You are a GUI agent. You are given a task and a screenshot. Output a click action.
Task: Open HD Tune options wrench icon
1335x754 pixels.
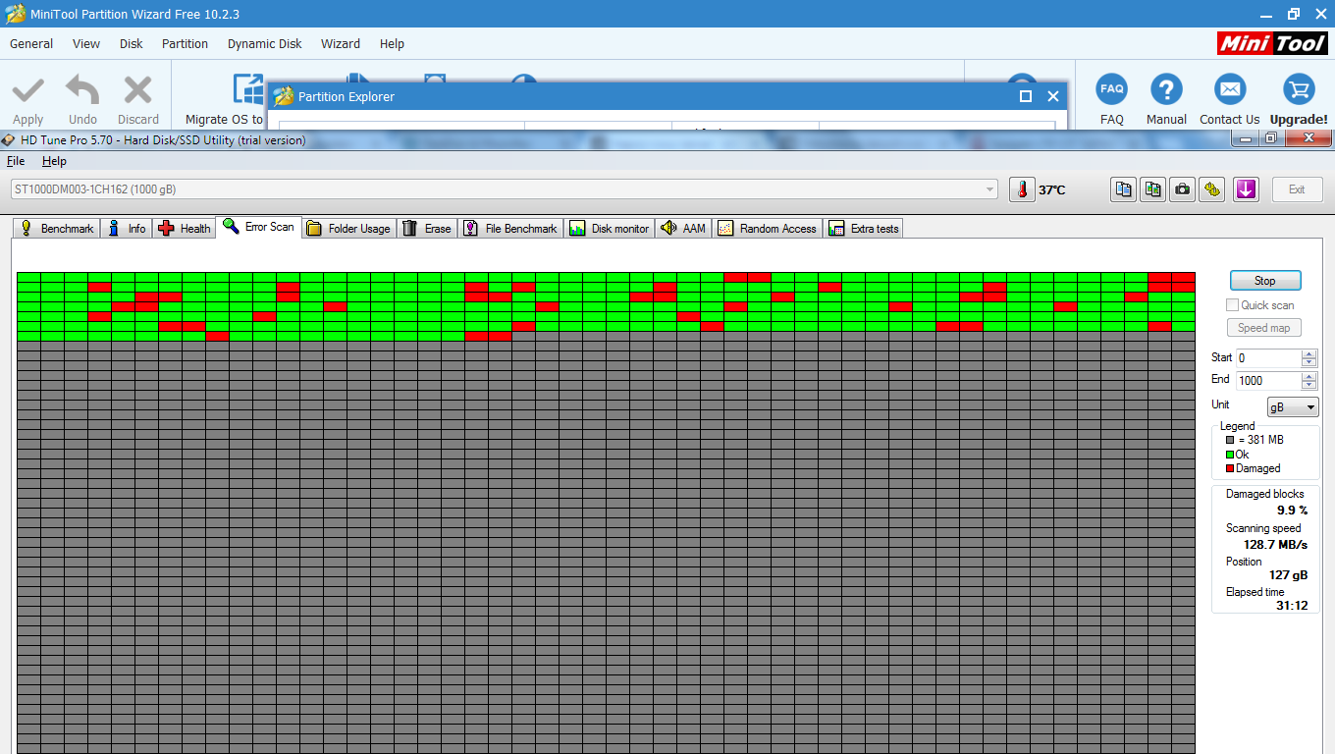(x=1212, y=189)
